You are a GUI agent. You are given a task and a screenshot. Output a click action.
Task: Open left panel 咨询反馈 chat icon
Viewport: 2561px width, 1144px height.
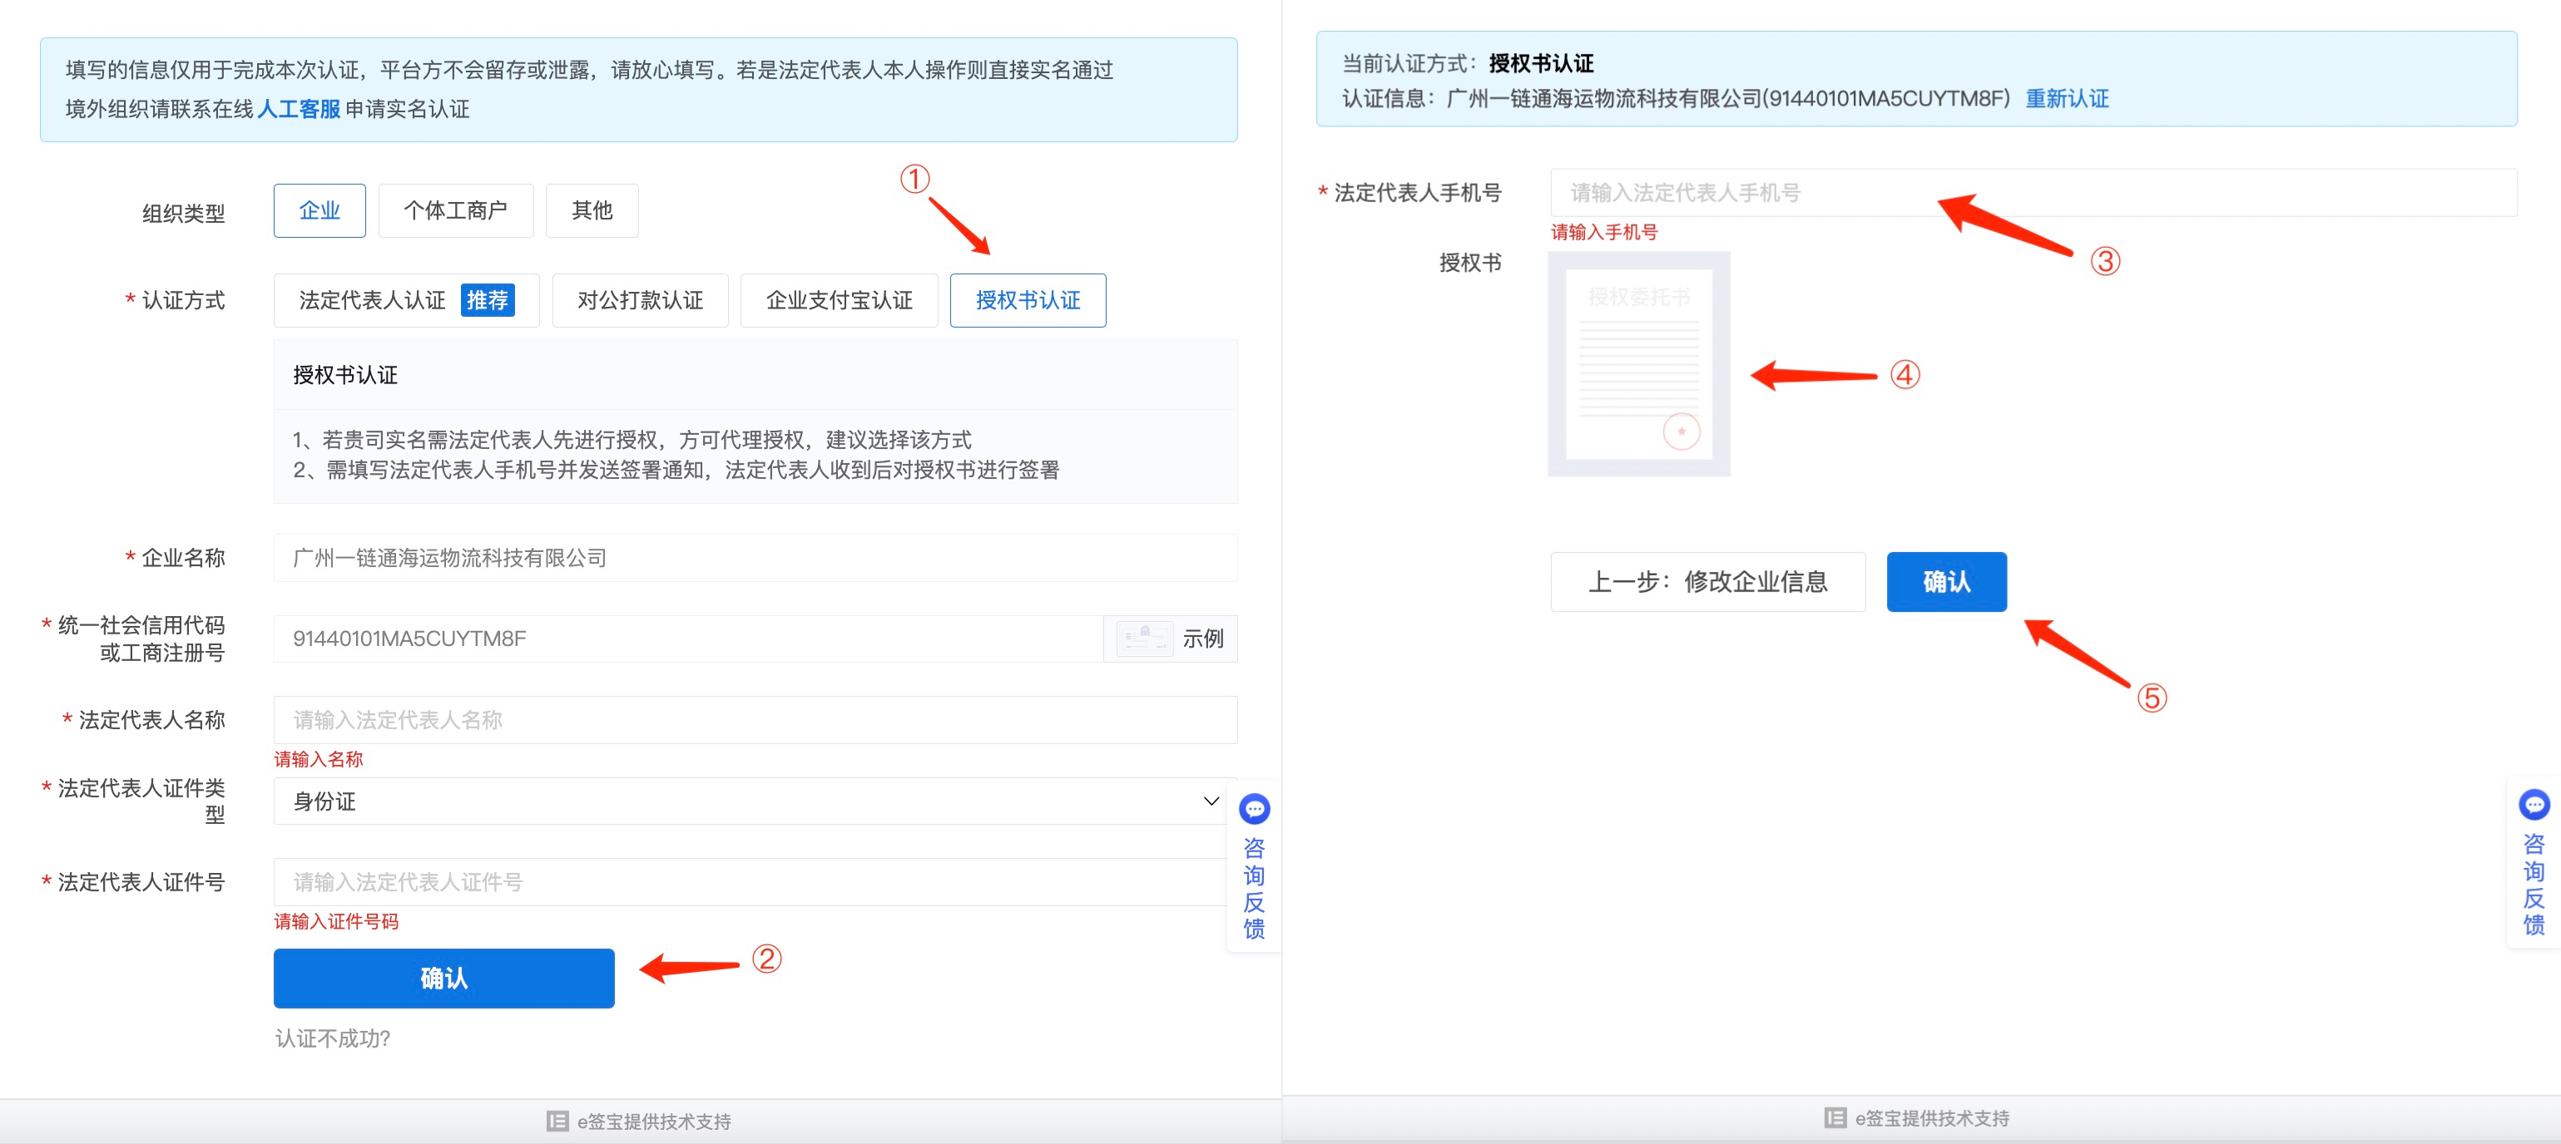pos(1255,809)
